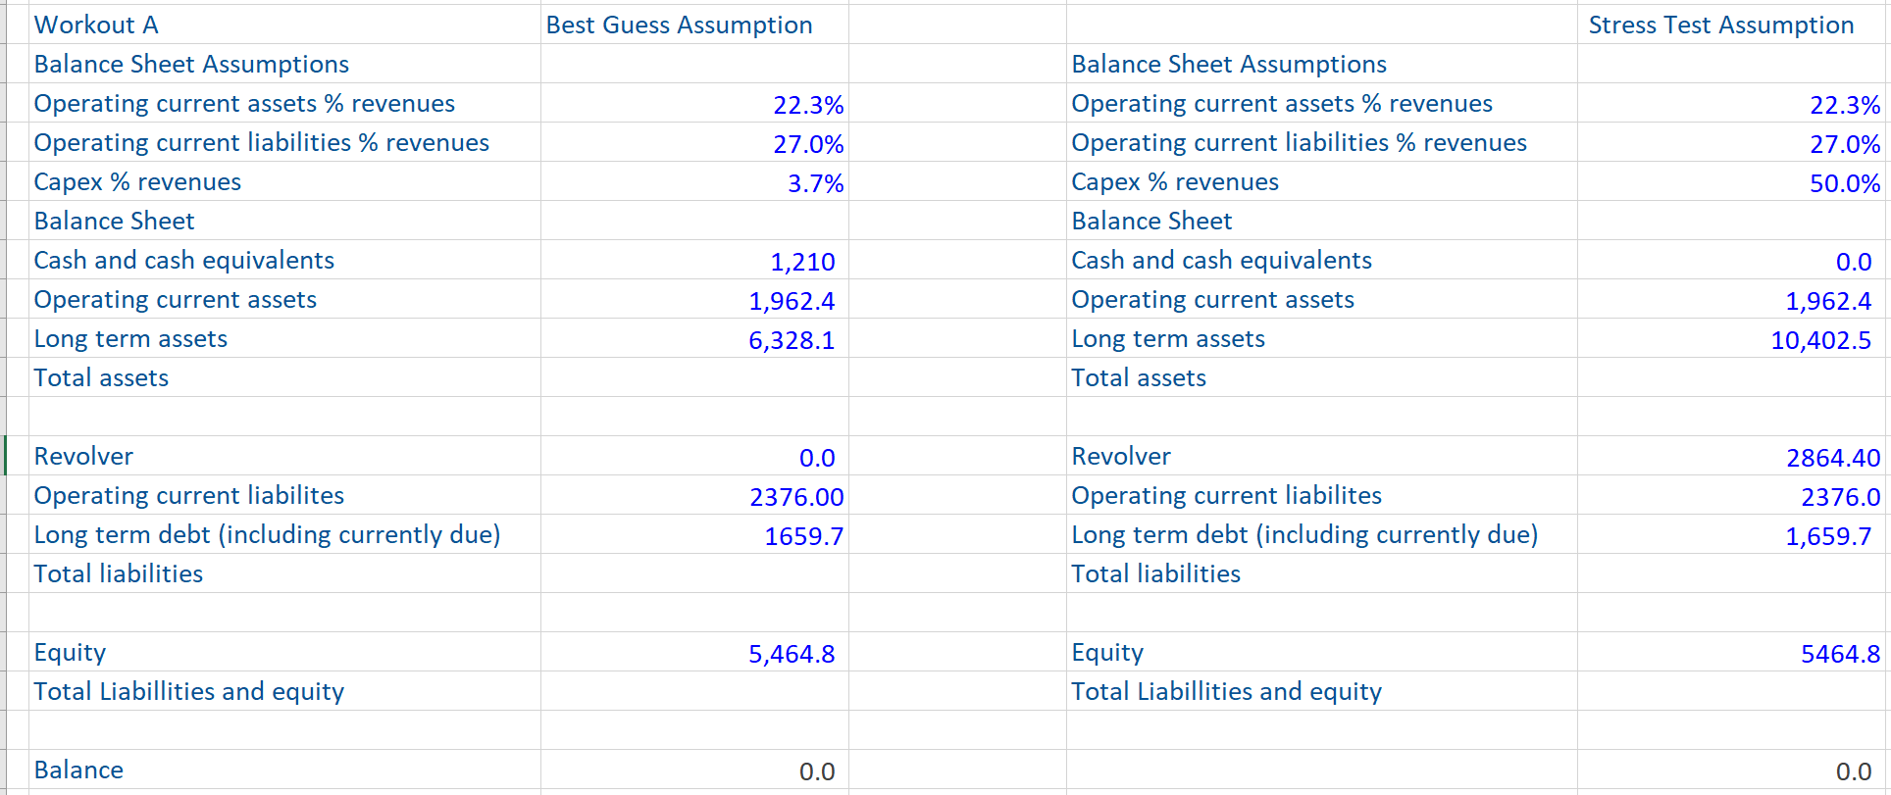Viewport: 1891px width, 795px height.
Task: Click the Best Guess long term debt 1659.7
Action: pyautogui.click(x=803, y=536)
